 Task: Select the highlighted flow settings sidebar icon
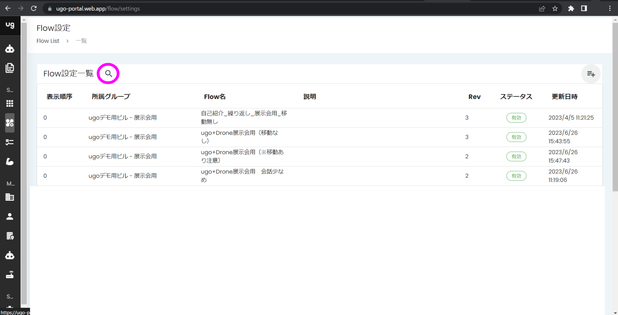click(10, 123)
